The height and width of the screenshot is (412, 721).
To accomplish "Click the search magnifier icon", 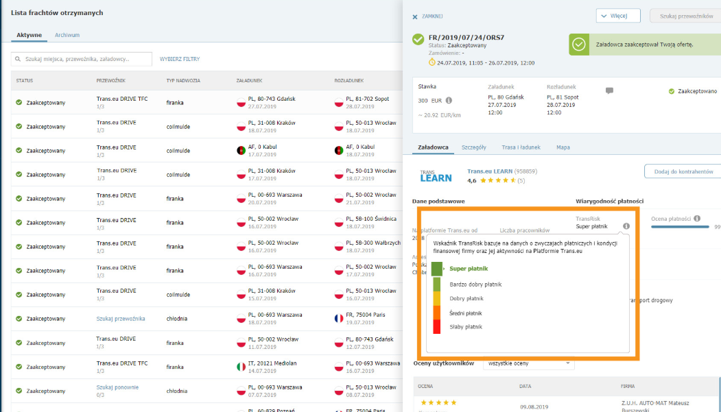I will coord(18,59).
